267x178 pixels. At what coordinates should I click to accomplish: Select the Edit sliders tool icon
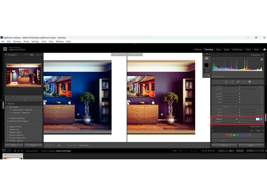(x=226, y=82)
